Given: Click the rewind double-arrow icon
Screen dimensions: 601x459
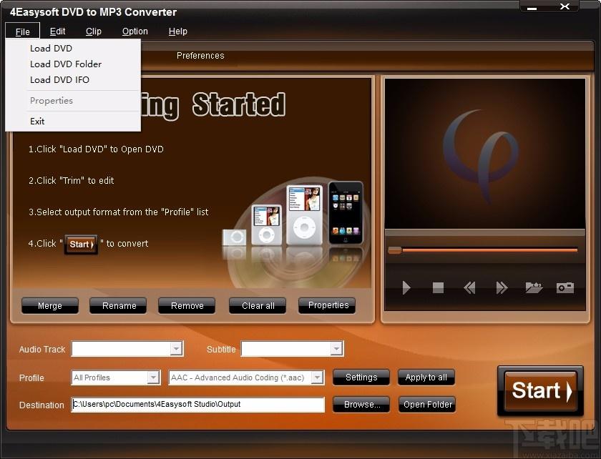Looking at the screenshot, I should [x=469, y=287].
